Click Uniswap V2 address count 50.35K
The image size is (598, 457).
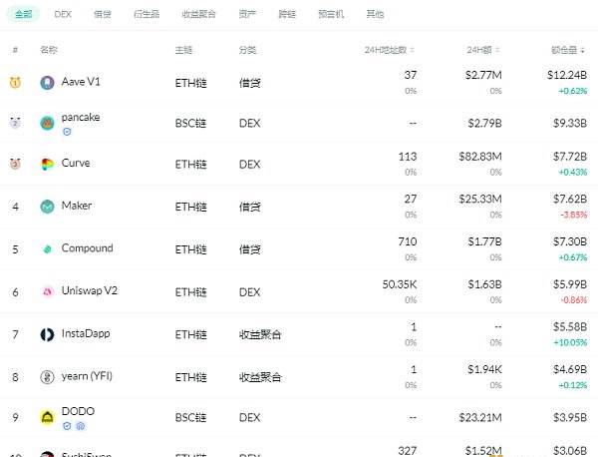[400, 284]
